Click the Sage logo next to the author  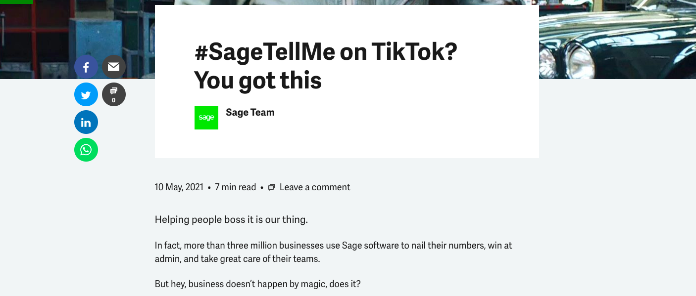point(206,118)
